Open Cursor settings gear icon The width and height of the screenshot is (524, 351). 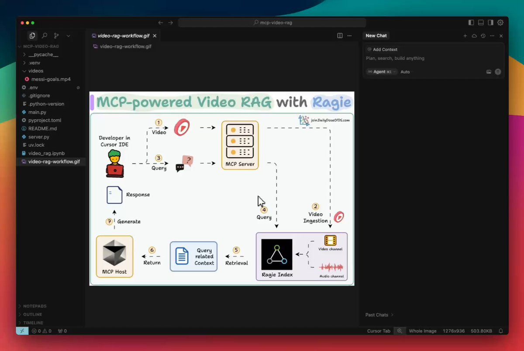pos(500,23)
